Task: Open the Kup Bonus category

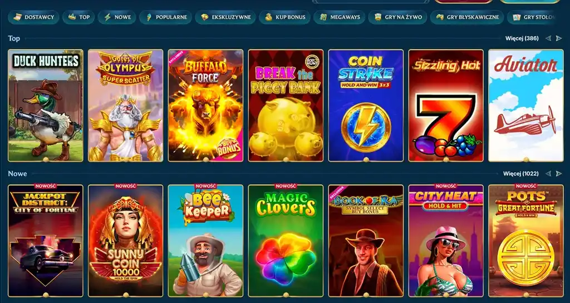Action: tap(284, 17)
